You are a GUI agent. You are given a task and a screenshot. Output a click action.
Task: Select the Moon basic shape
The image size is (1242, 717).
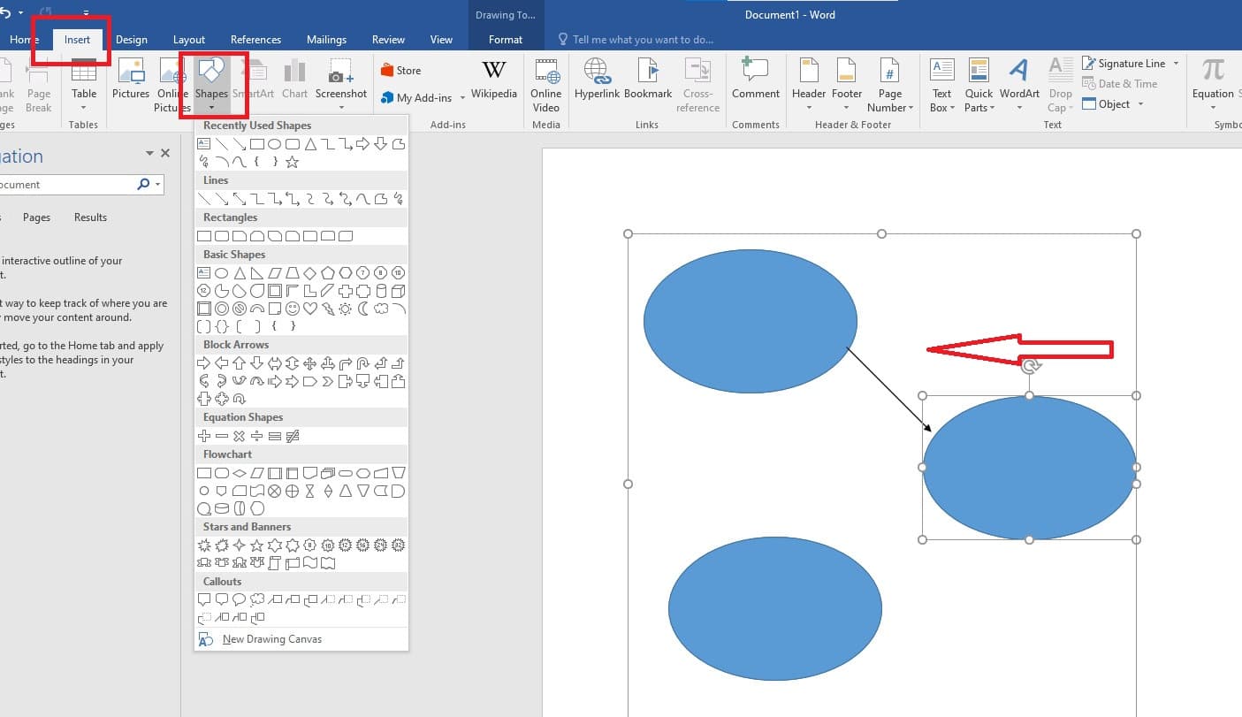(x=362, y=309)
